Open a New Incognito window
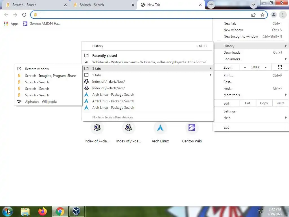This screenshot has width=289, height=217. (x=251, y=36)
